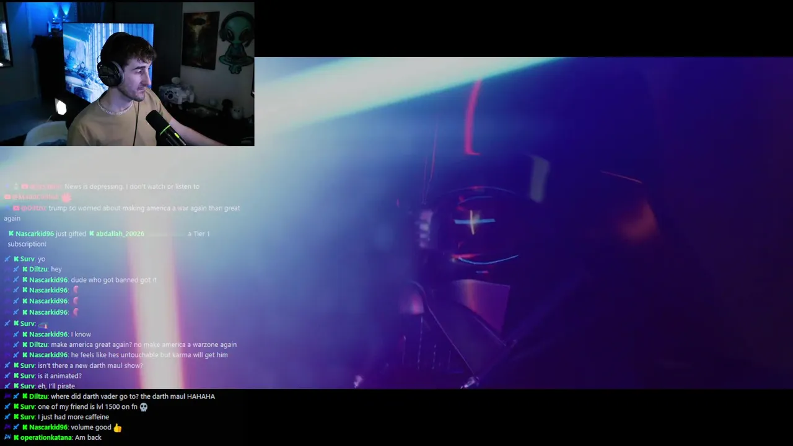
Task: Click thumbs-up emoji in 'volume good' message
Action: (x=118, y=427)
